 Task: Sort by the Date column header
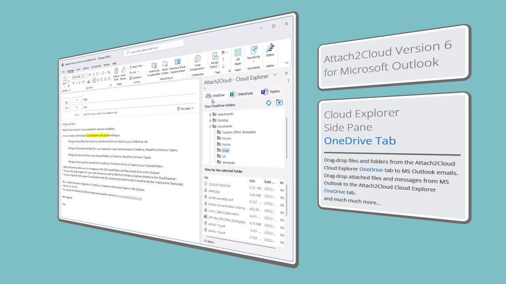[x=270, y=182]
